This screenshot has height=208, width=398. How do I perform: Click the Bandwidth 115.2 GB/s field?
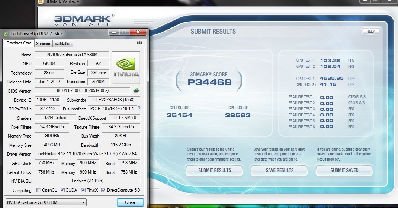(121, 145)
